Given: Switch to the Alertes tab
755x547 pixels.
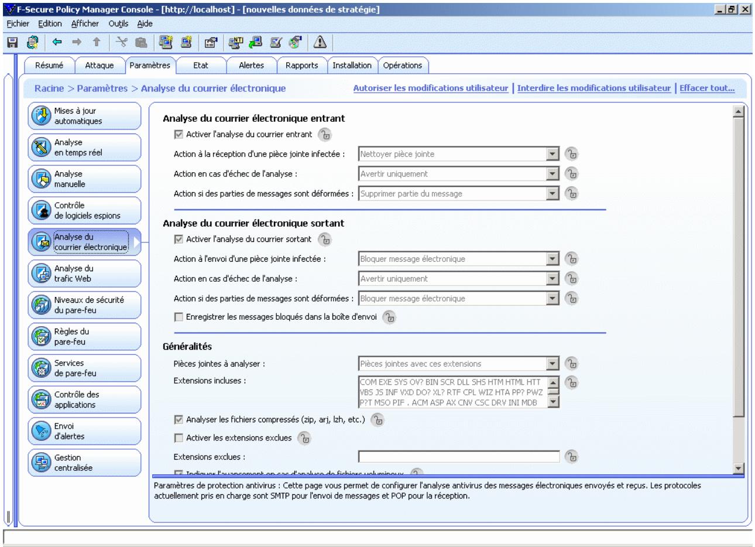Looking at the screenshot, I should point(251,66).
